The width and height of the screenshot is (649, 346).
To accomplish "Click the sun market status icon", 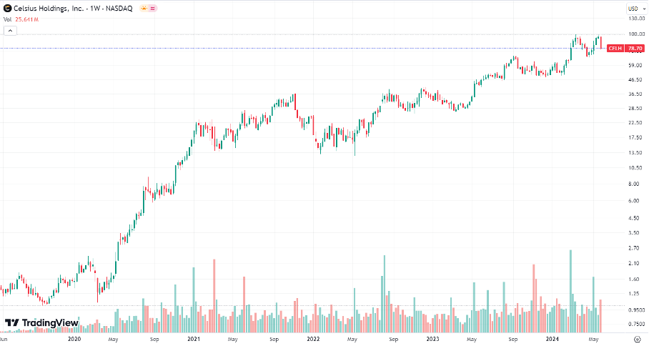I will (x=145, y=8).
